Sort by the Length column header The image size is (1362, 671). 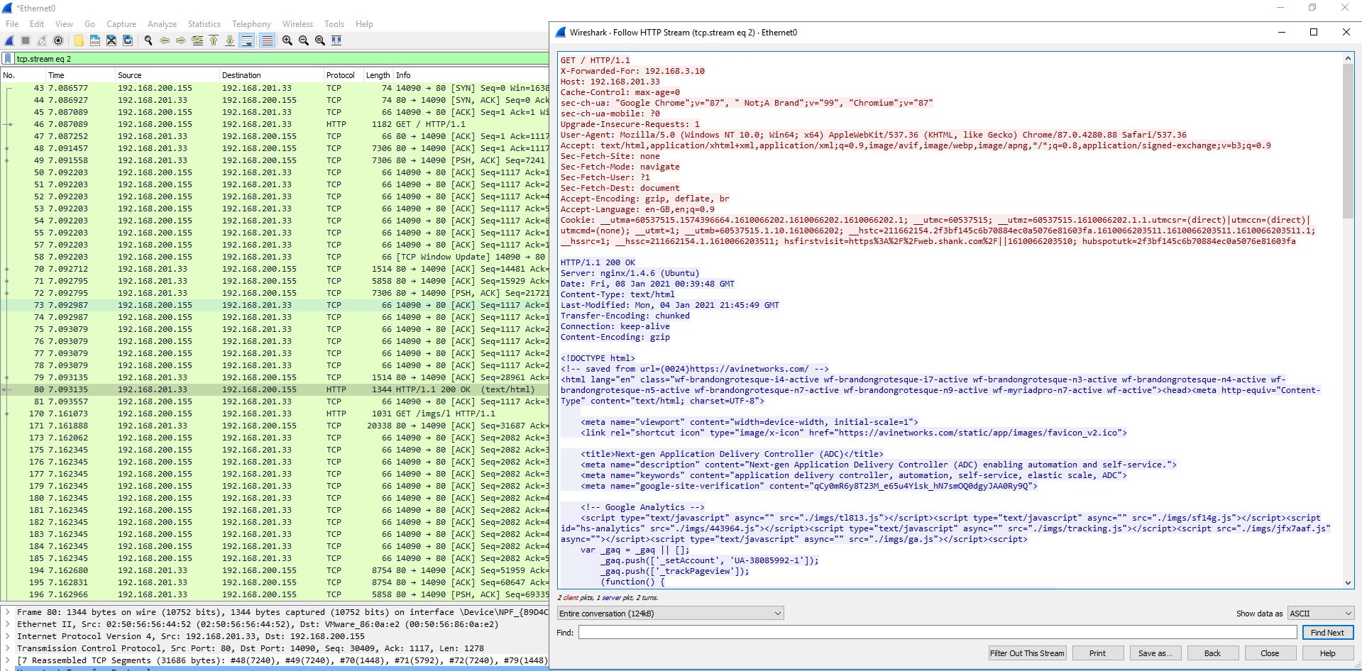pos(378,75)
